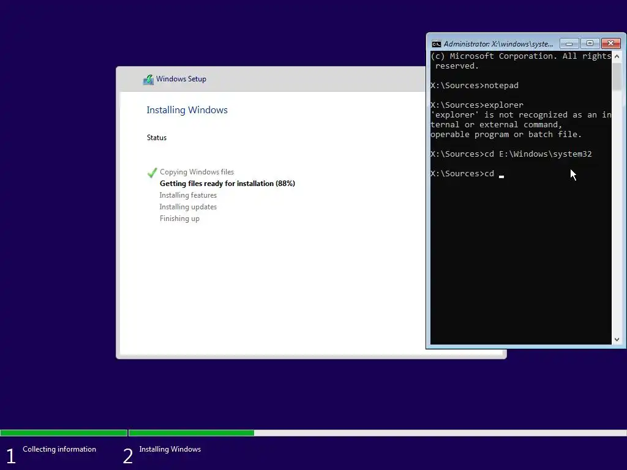Viewport: 627px width, 470px height.
Task: Click the command prompt scrollbar up arrow
Action: [617, 56]
